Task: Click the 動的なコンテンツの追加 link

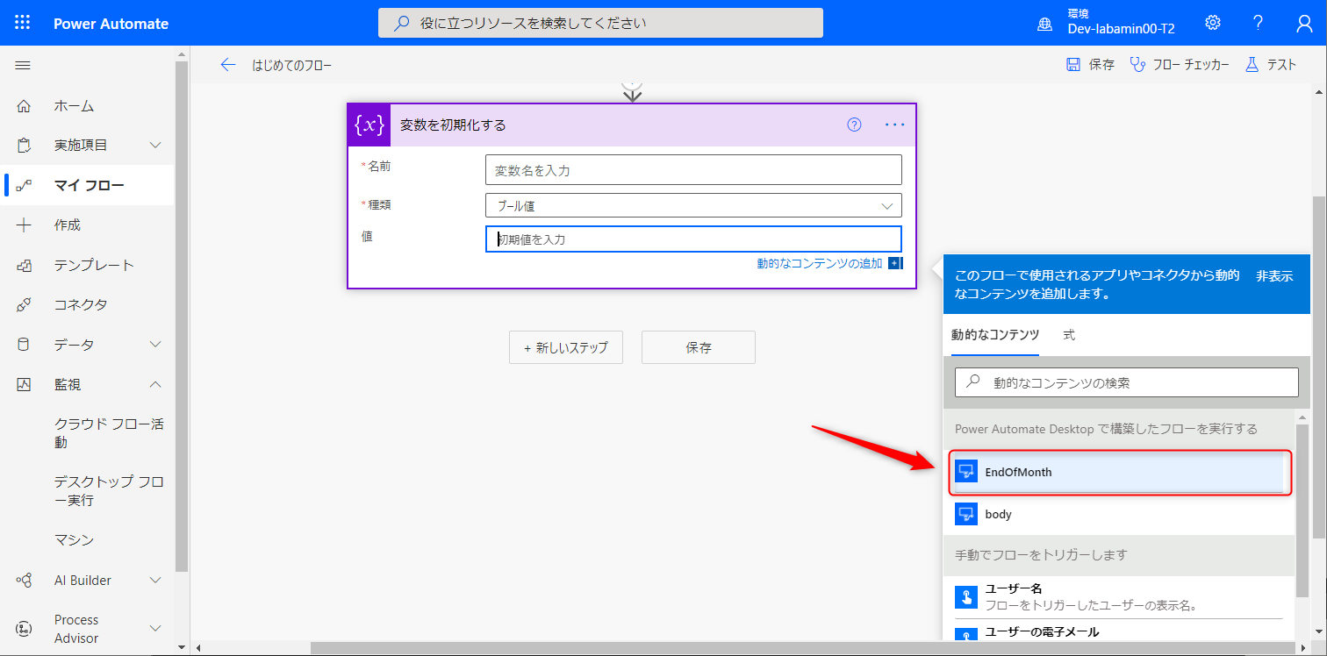Action: coord(820,263)
